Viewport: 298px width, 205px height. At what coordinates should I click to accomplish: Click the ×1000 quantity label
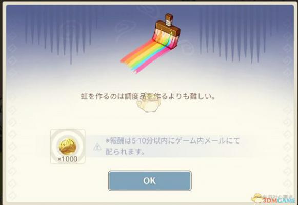[68, 159]
